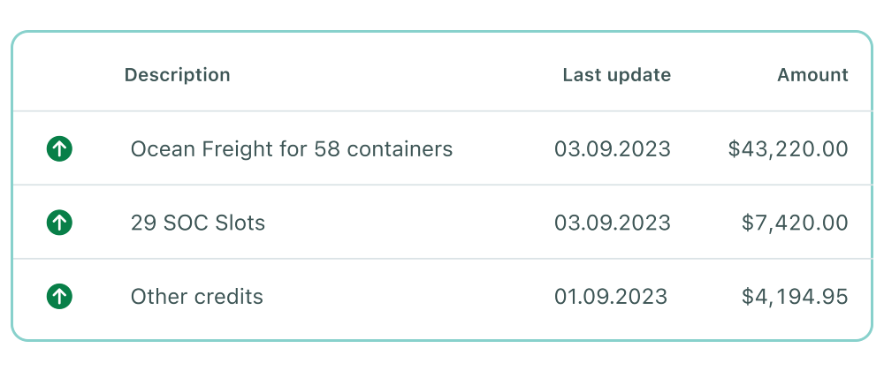Sort by Last update column header

point(617,75)
